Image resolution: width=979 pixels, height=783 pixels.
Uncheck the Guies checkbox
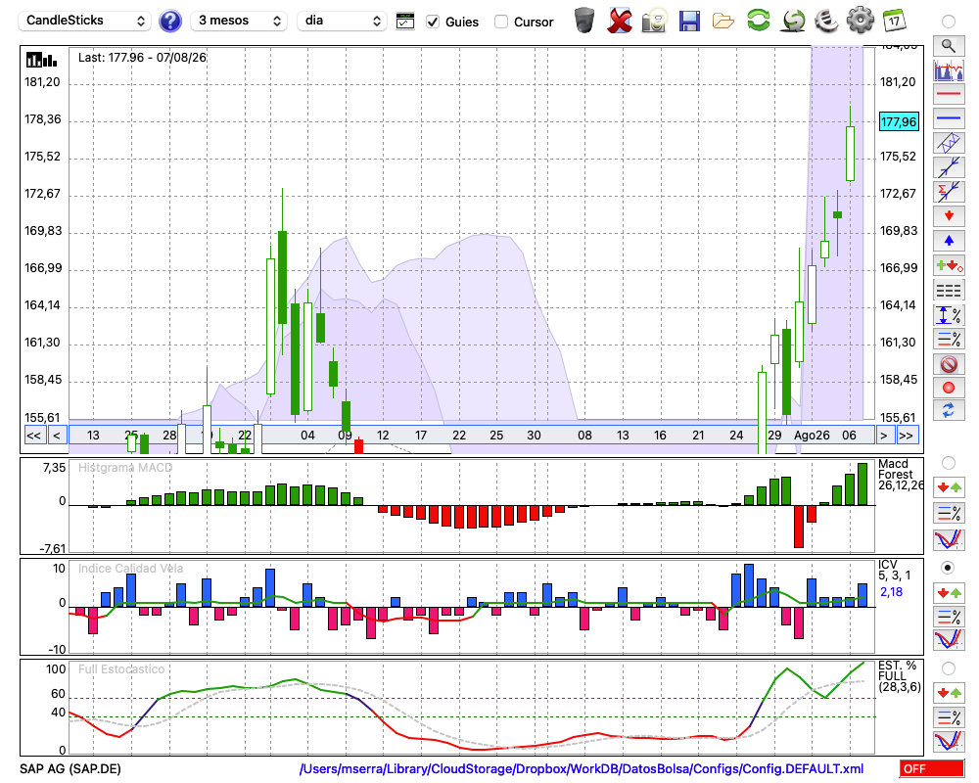tap(432, 22)
